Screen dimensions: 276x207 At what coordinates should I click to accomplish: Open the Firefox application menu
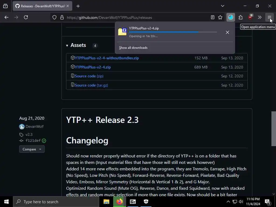(x=269, y=17)
